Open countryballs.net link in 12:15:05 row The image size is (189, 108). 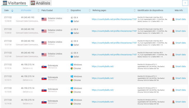coord(103,90)
